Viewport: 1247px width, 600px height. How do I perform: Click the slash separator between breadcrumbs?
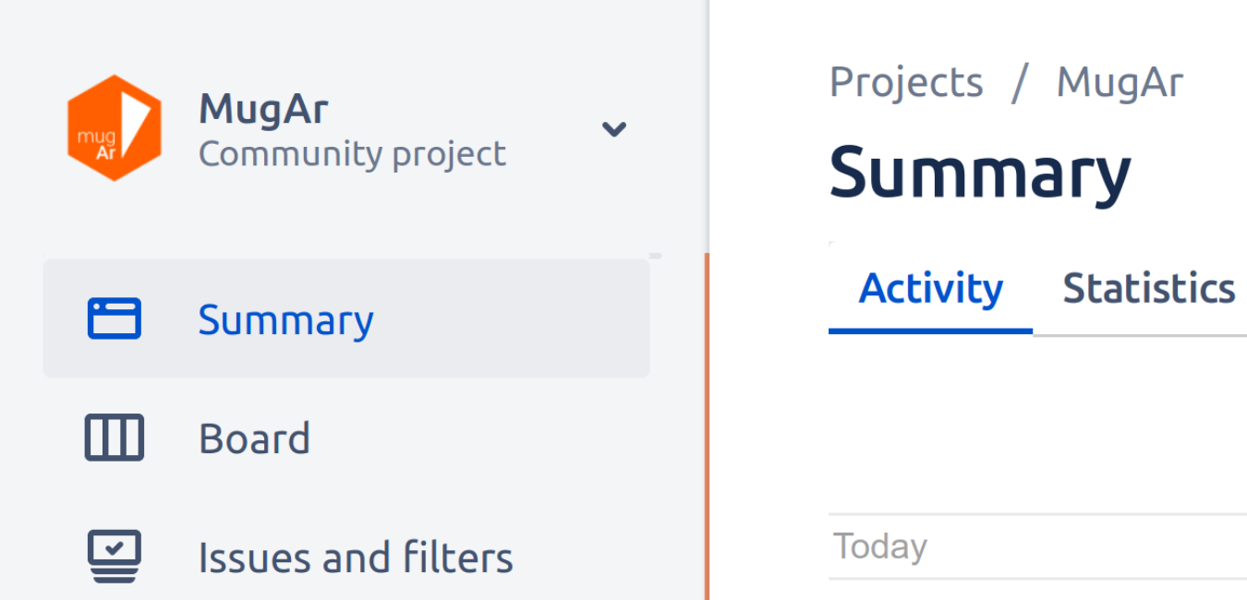[1020, 82]
